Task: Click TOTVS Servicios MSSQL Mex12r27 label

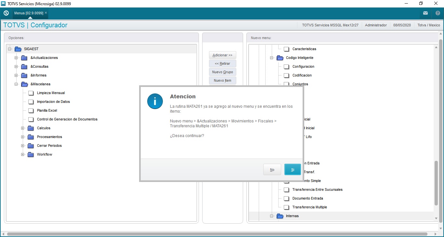Action: click(x=330, y=25)
